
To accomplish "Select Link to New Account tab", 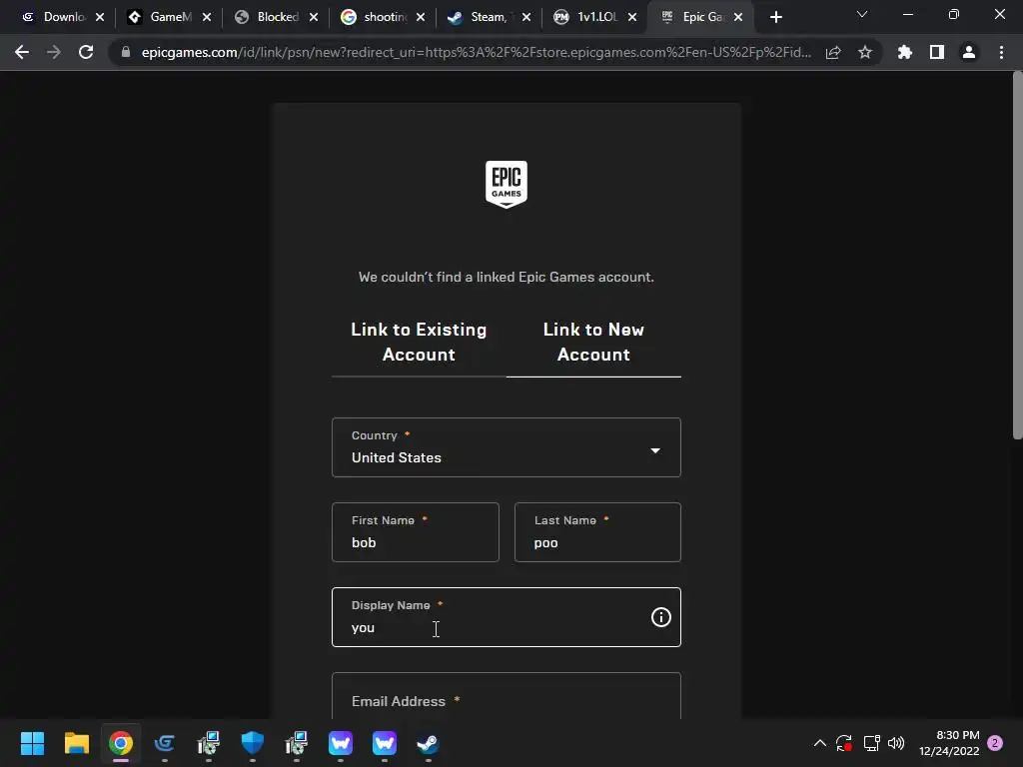I will [x=593, y=342].
